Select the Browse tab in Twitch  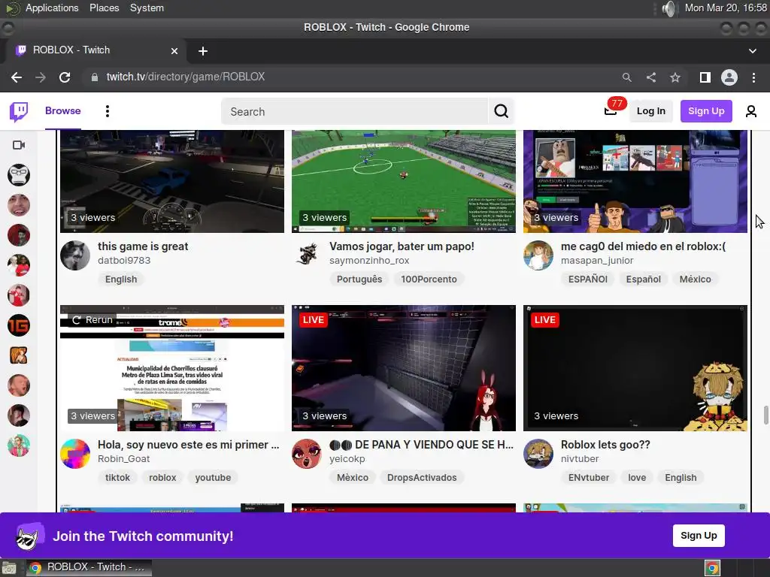63,111
